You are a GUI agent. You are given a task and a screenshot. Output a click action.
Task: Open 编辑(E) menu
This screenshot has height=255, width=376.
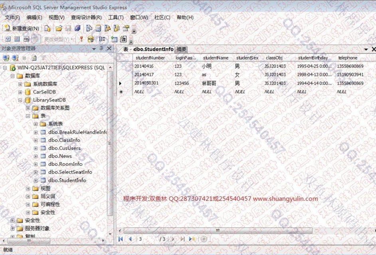point(34,18)
